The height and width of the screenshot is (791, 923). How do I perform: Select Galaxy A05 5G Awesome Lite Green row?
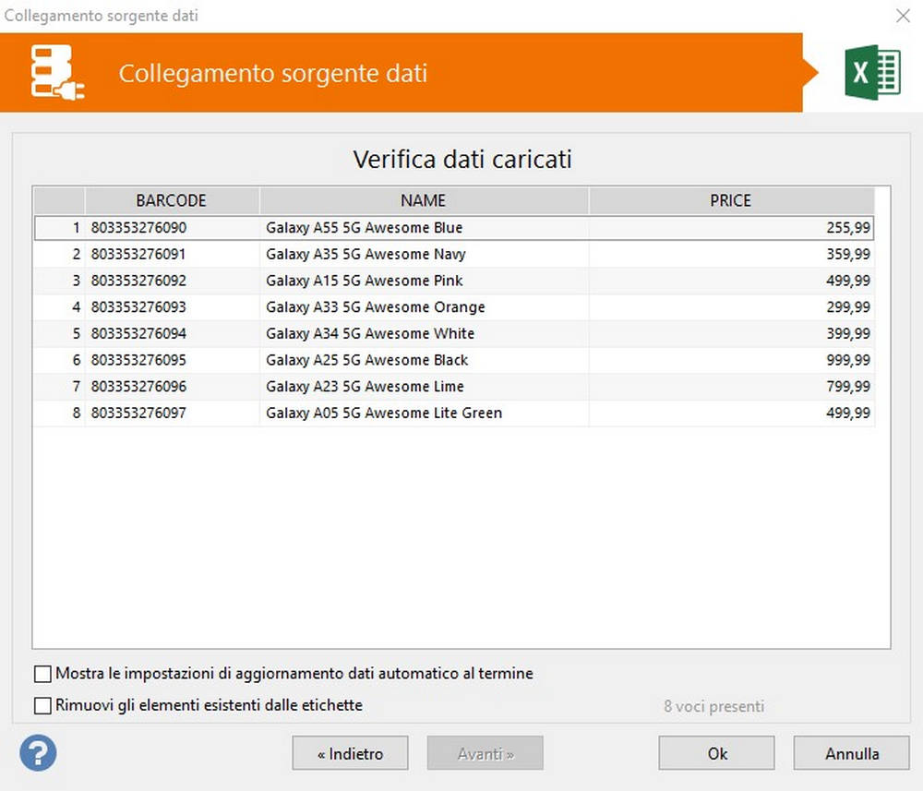(383, 413)
